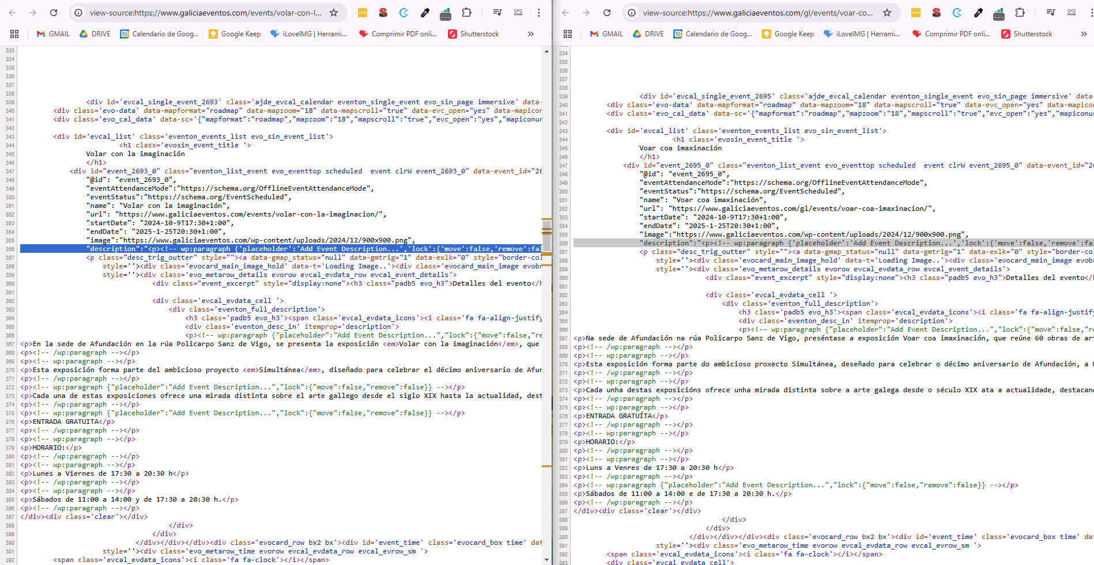This screenshot has height=565, width=1094.
Task: Open volar-con-la-imaginacion URL in left source
Action: (250, 214)
